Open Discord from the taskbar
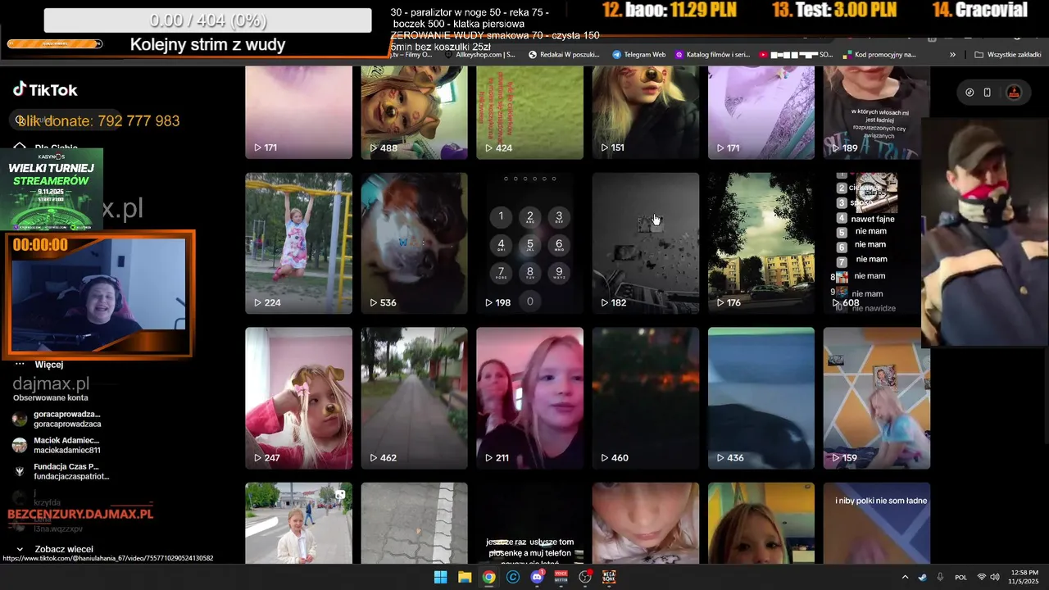Screen dimensions: 1049x590 point(538,577)
